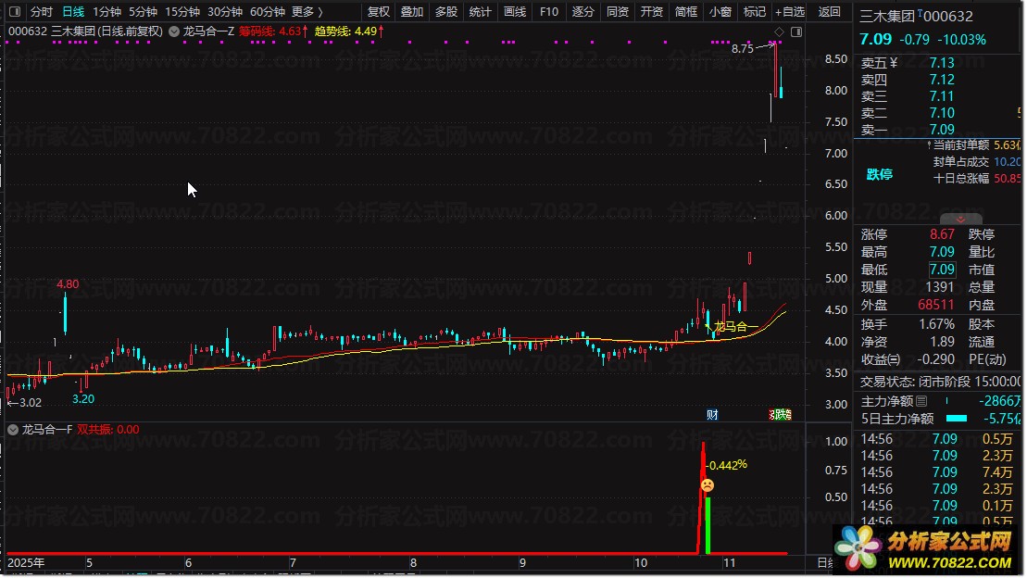Click the 卖三 price 7.11
The image size is (1027, 578).
942,96
